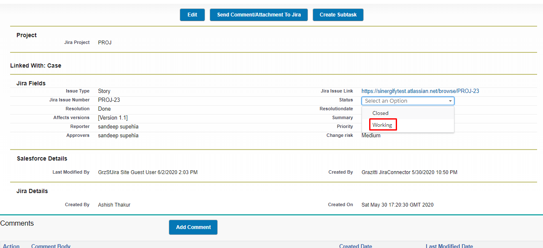Screen dimensions: 543x248
Task: Sort comments by Last Modified Date
Action: (x=449, y=246)
